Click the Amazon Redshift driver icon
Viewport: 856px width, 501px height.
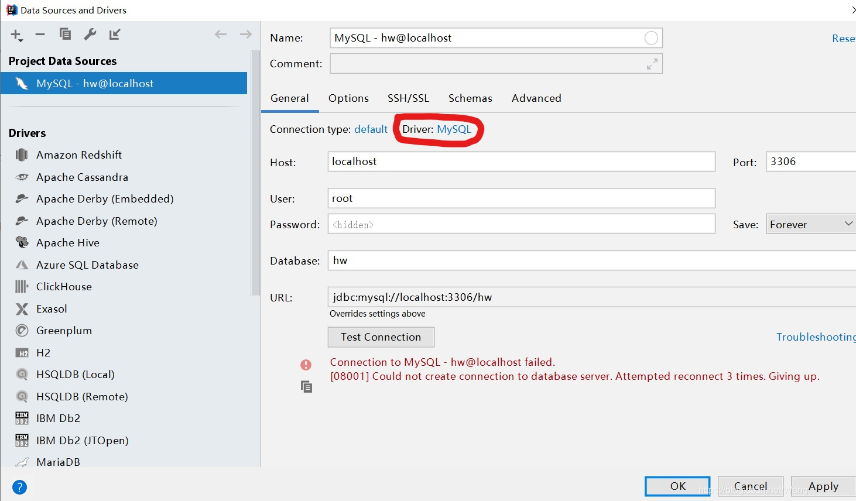click(x=22, y=155)
